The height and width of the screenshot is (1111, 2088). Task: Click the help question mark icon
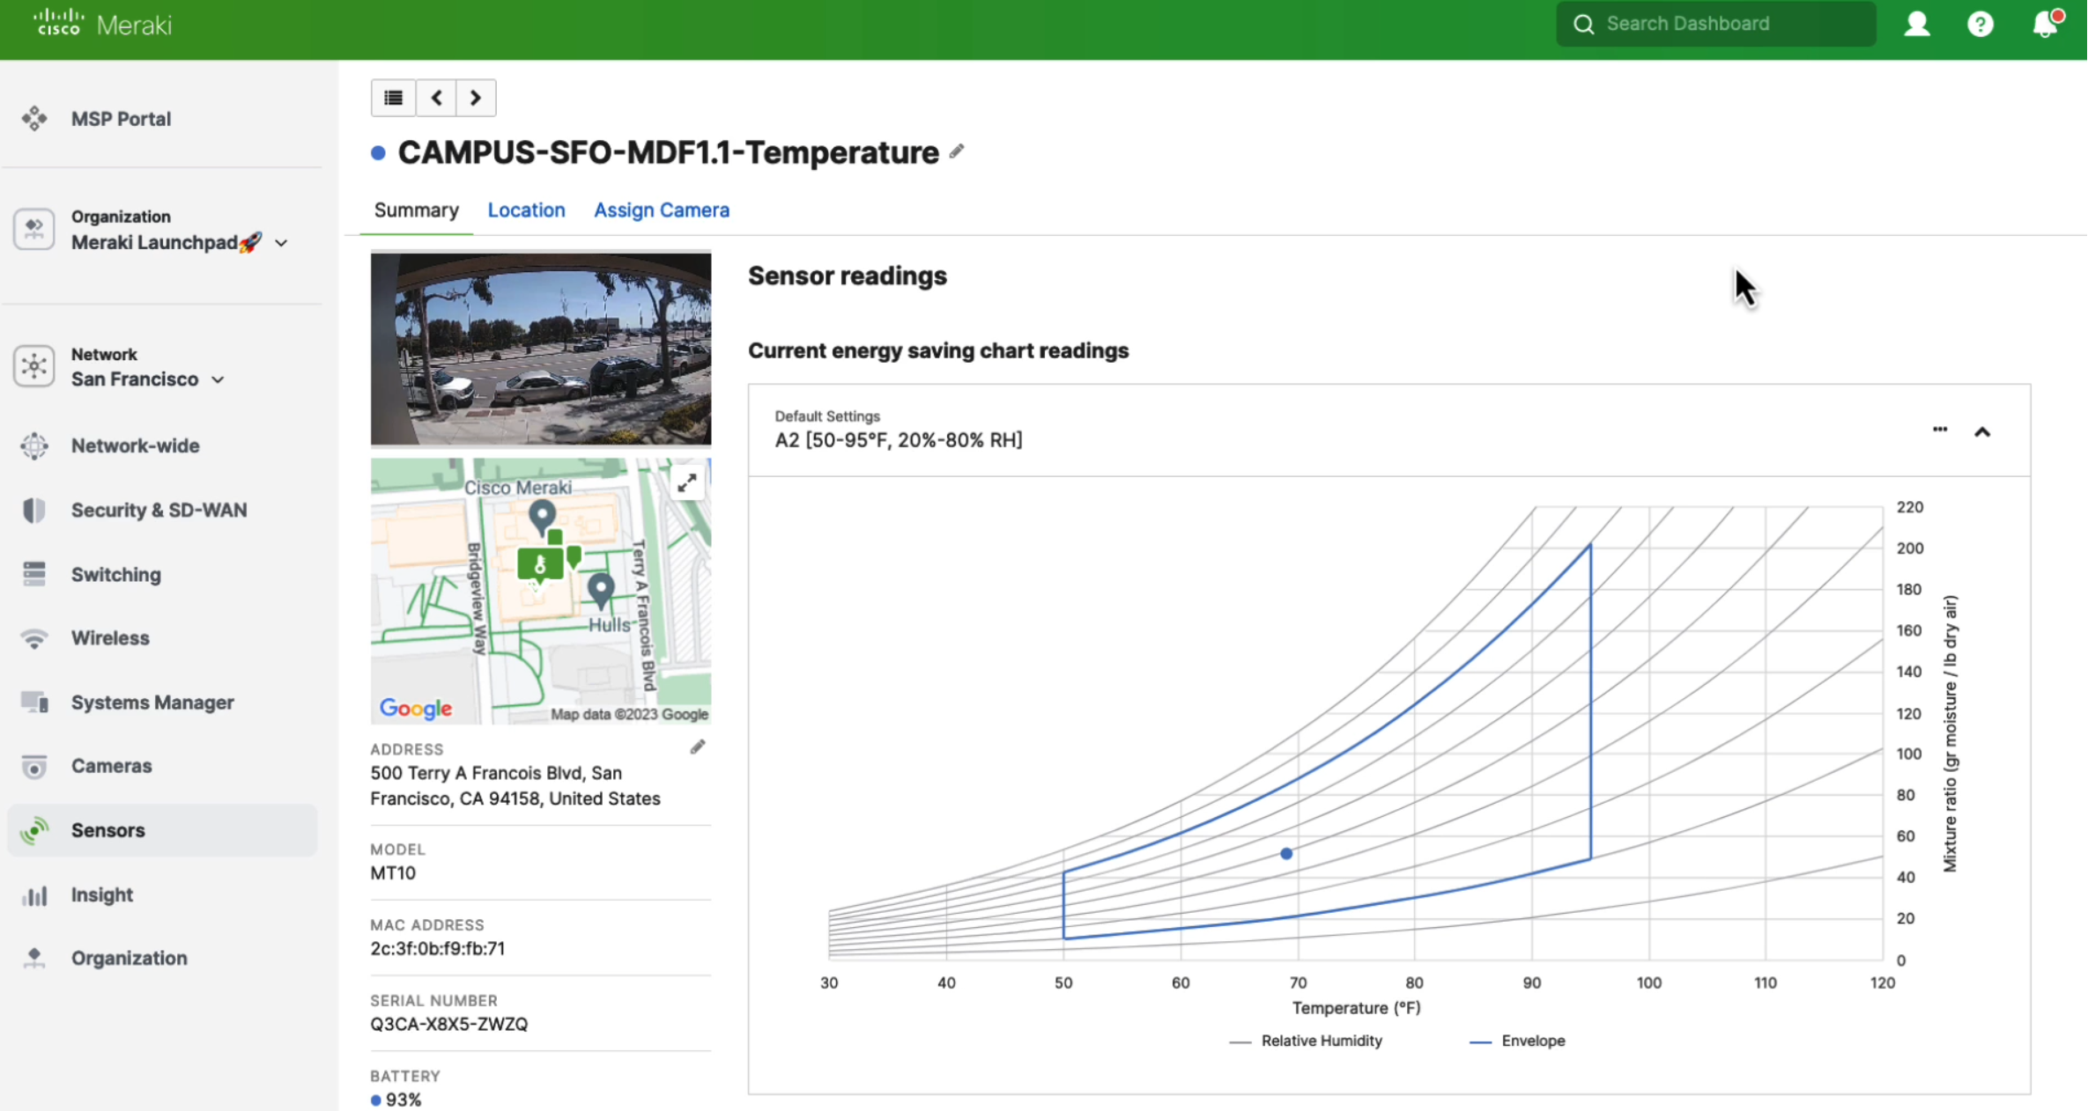coord(1979,24)
